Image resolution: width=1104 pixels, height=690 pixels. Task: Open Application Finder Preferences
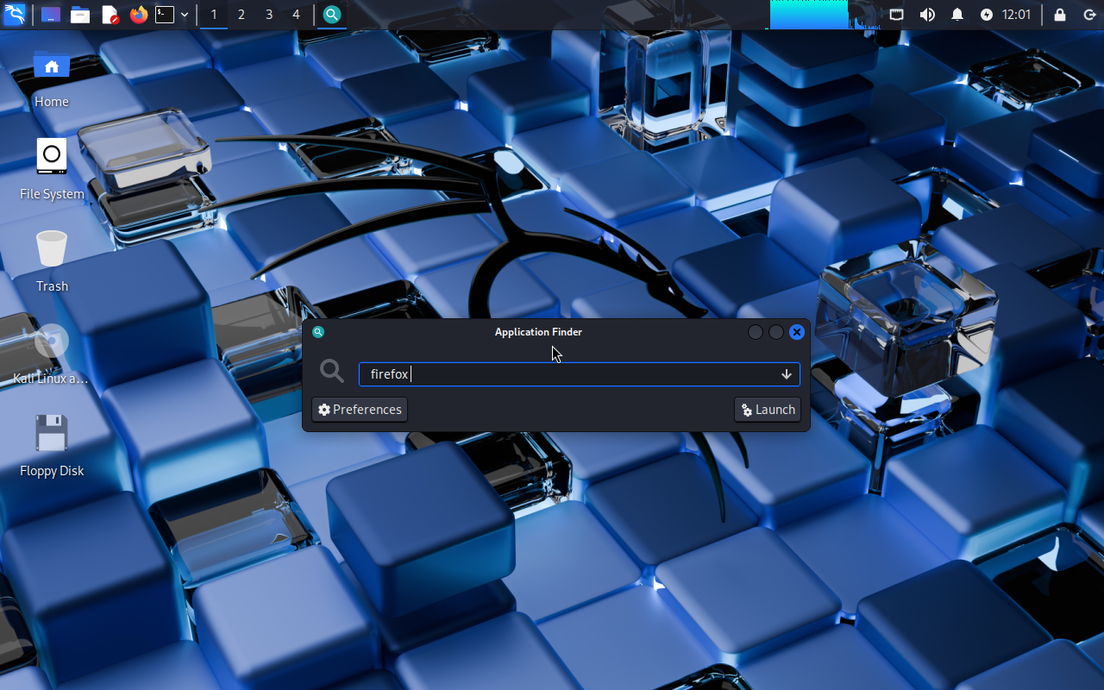[360, 410]
